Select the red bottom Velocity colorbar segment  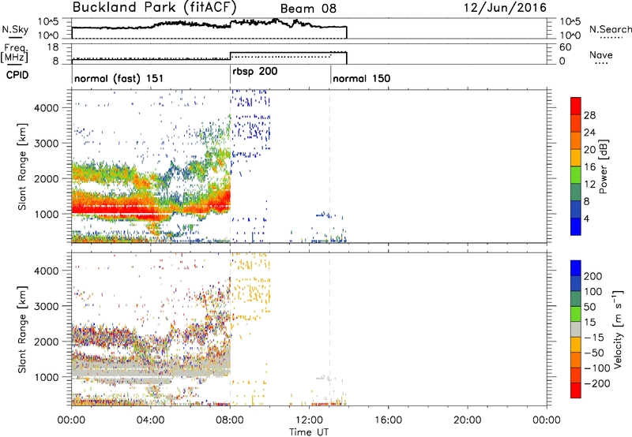[576, 390]
